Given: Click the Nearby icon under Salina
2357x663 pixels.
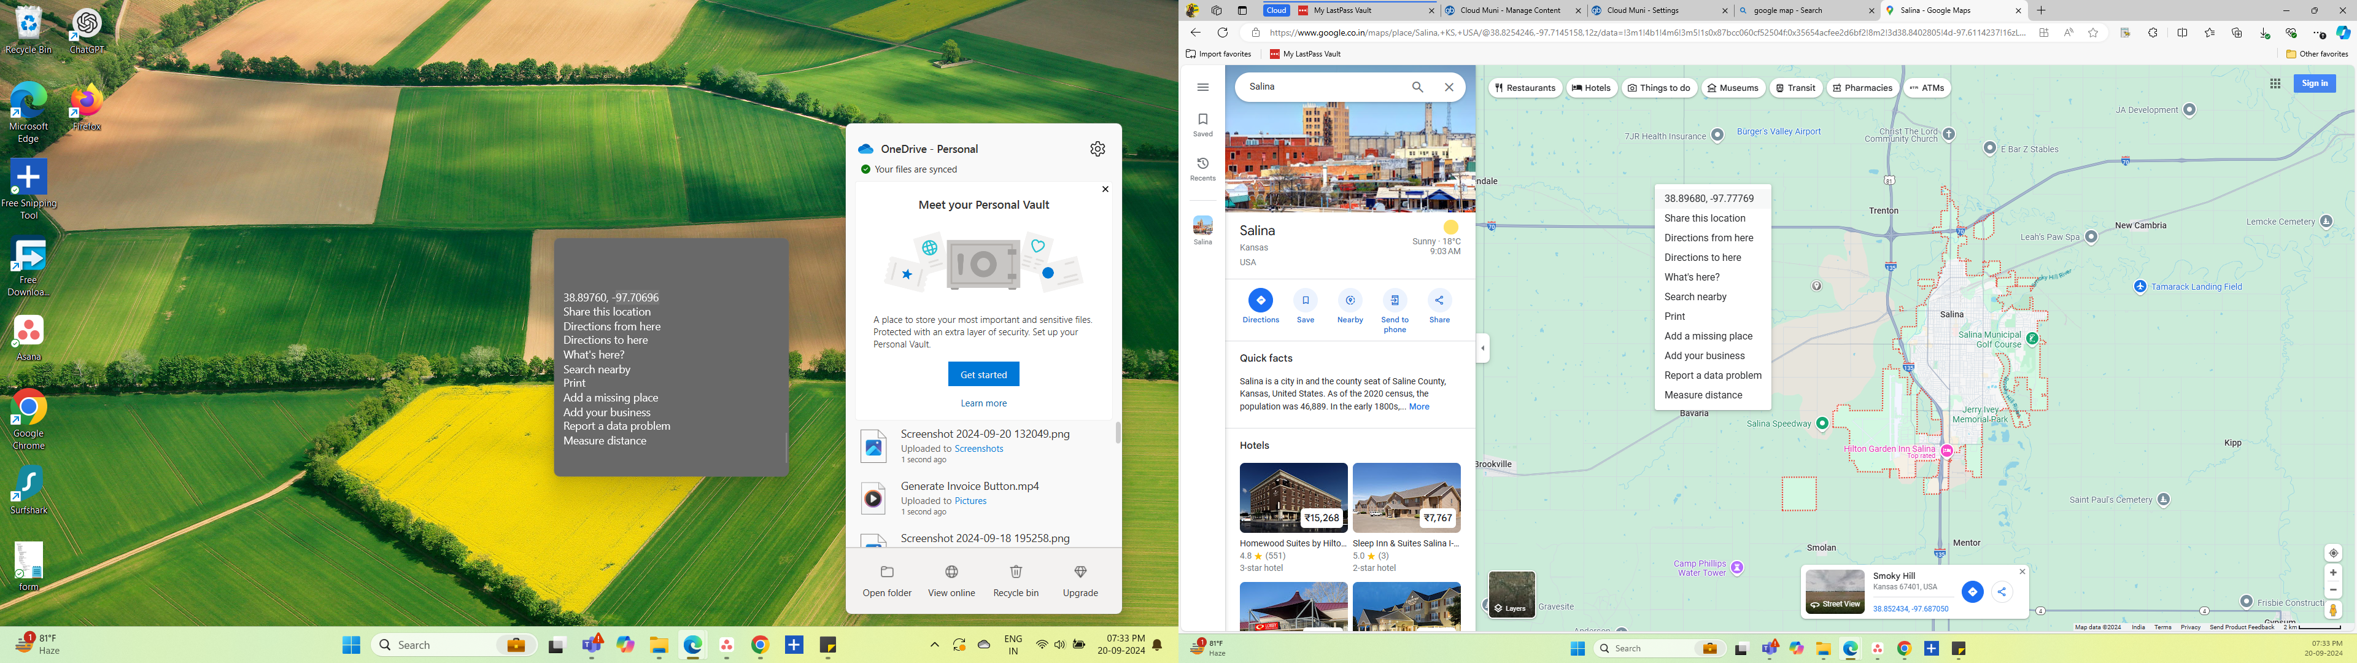Looking at the screenshot, I should 1350,300.
